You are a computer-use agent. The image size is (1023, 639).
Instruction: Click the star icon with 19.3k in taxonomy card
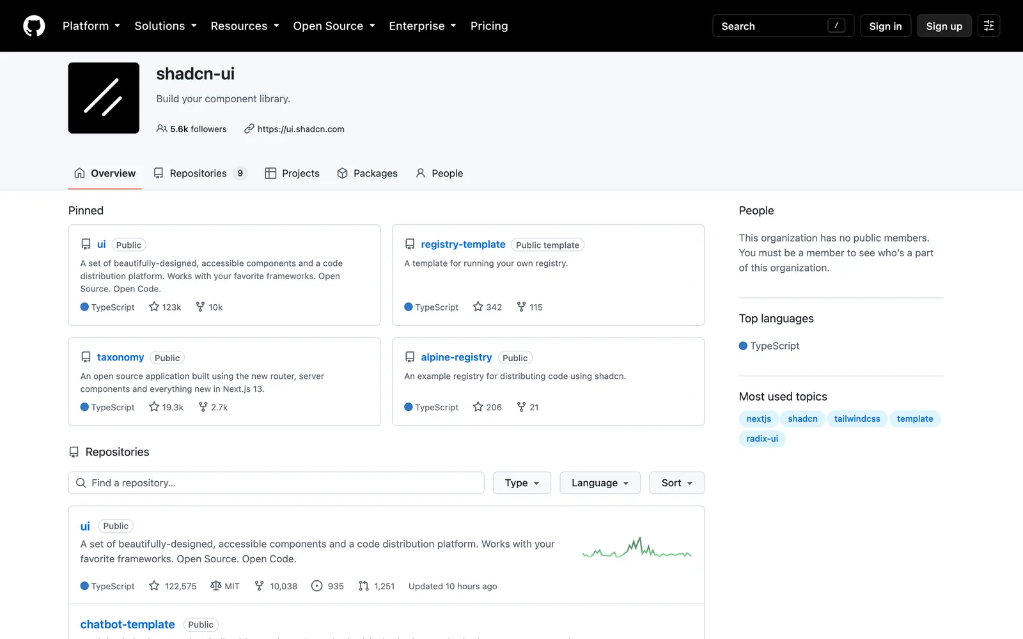tap(154, 407)
